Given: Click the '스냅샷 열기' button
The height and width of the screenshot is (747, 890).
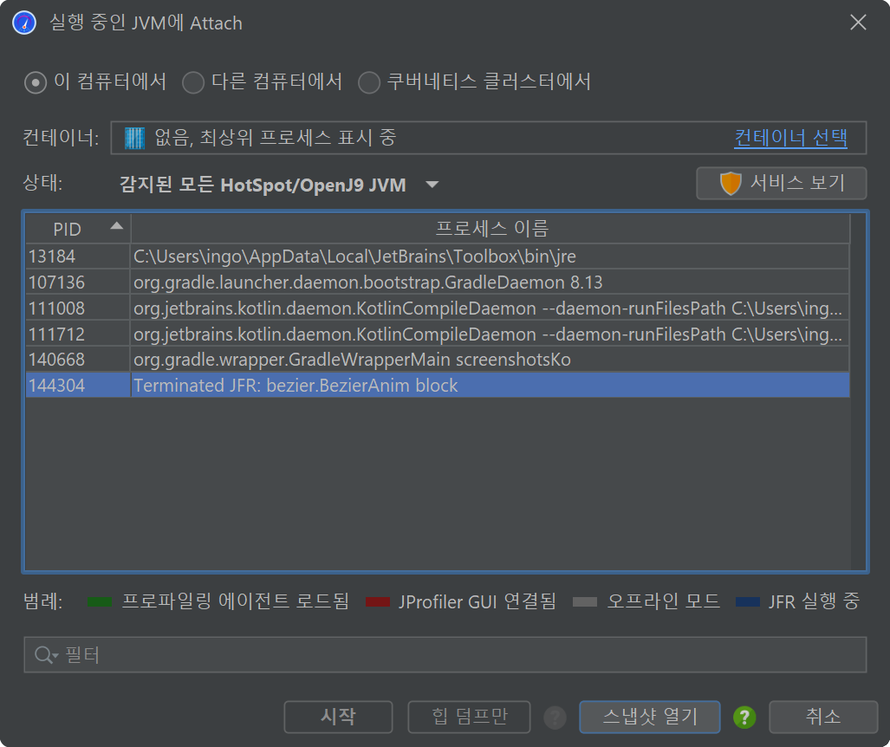Looking at the screenshot, I should tap(649, 717).
